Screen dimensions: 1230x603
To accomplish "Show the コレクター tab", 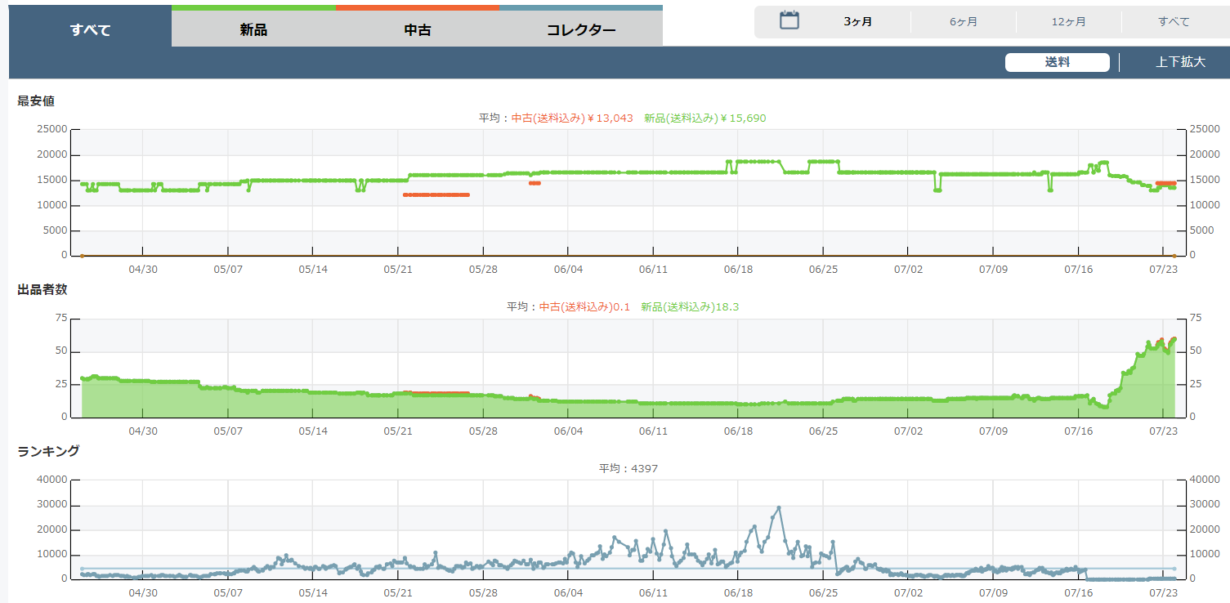I will coord(581,30).
